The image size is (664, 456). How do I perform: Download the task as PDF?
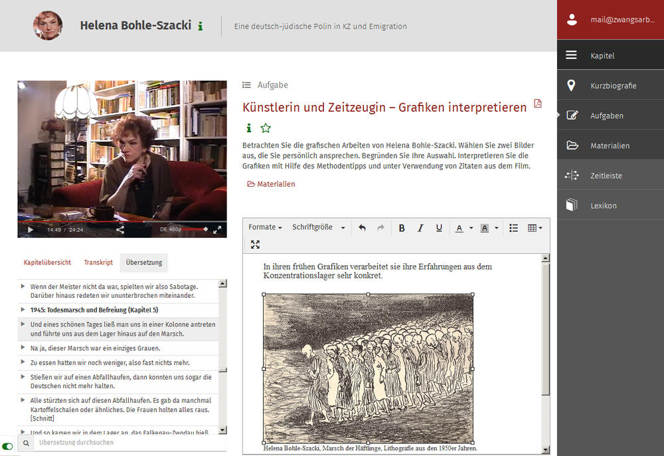click(538, 104)
